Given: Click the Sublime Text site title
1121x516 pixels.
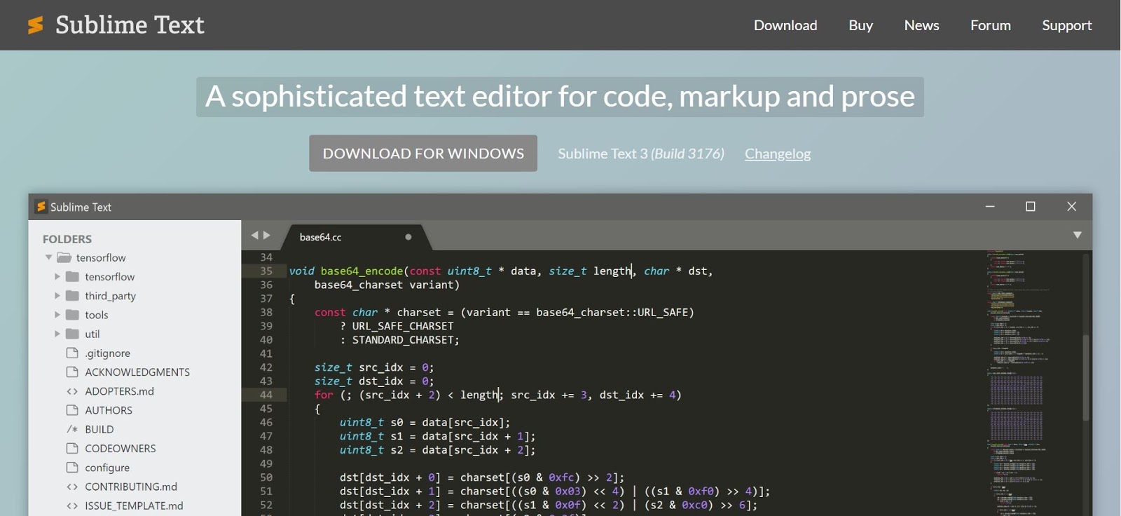Looking at the screenshot, I should (x=130, y=25).
